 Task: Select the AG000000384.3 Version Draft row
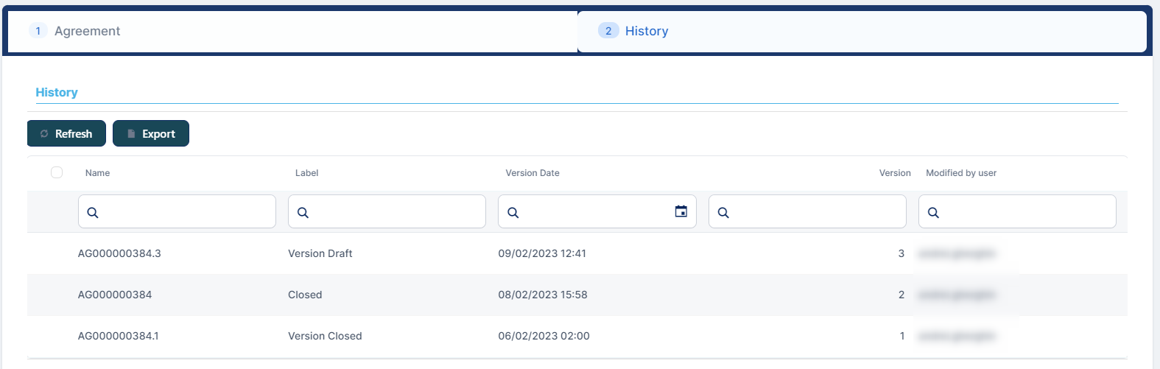click(442, 253)
